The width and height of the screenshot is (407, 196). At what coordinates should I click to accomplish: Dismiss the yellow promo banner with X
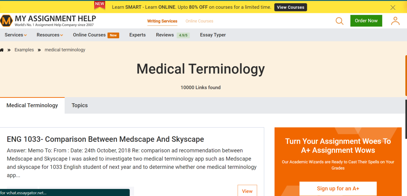tap(393, 7)
